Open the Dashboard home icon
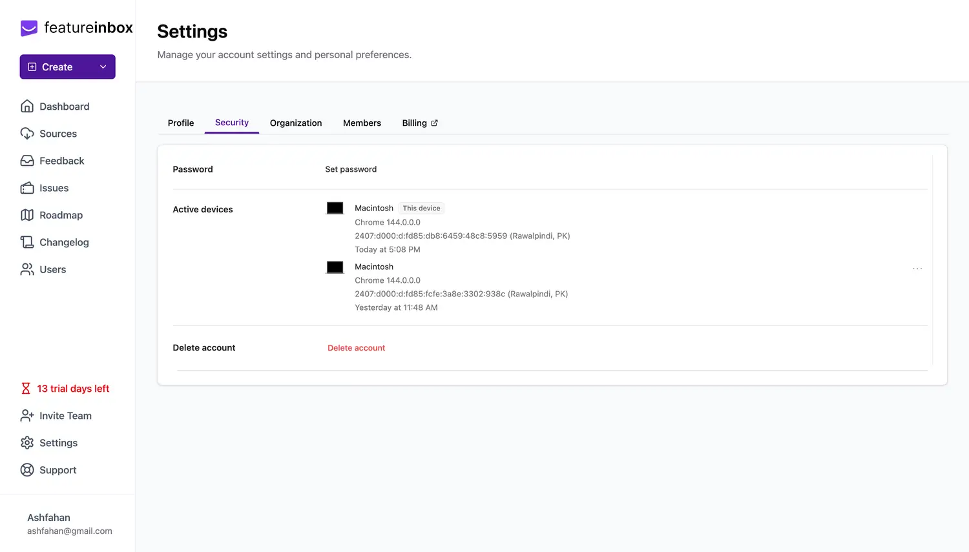The image size is (969, 552). [x=27, y=107]
